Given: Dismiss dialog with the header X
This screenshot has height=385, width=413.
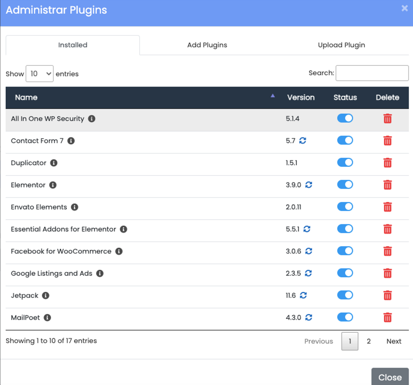Looking at the screenshot, I should click(x=404, y=8).
